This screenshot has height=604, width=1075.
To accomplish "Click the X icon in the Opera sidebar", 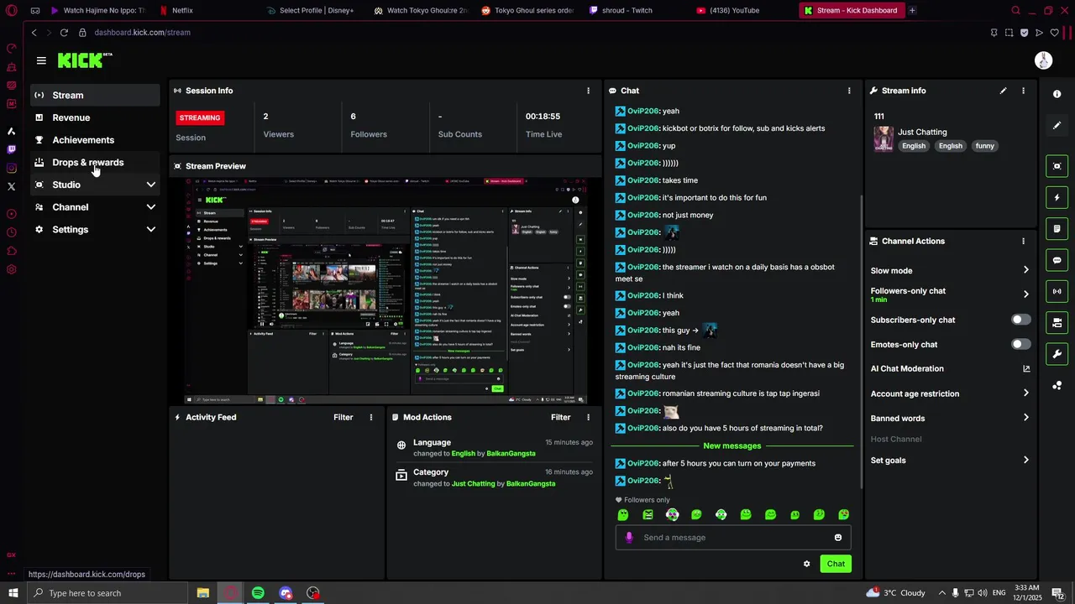I will coord(11,186).
